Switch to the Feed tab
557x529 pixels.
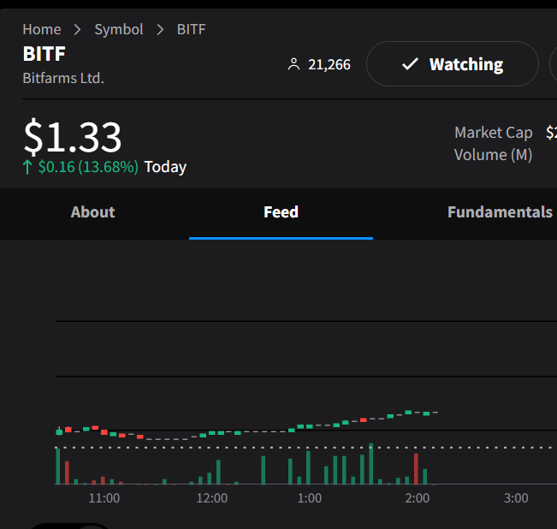pos(281,212)
